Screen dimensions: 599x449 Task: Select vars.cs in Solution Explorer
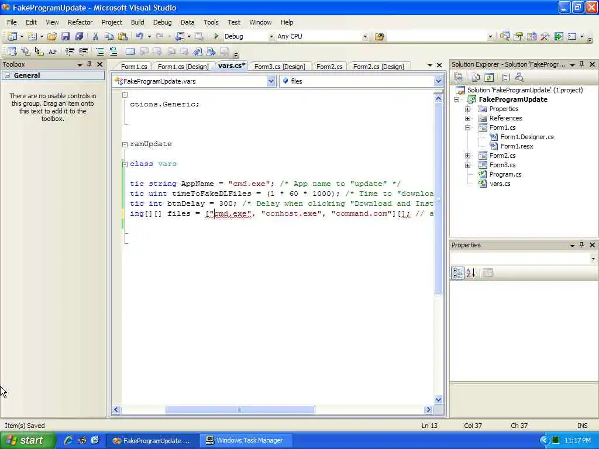[x=500, y=184]
